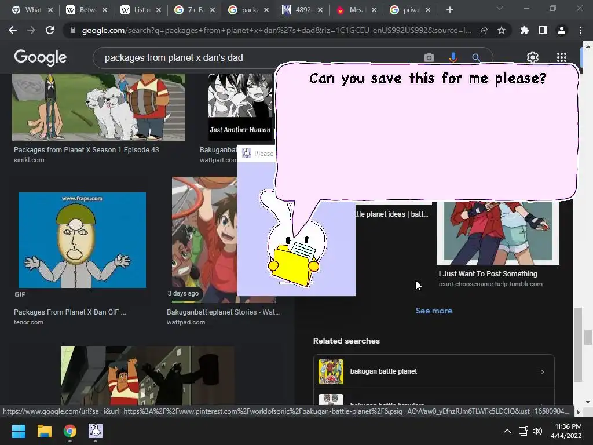
Task: Click the bunny app taskbar icon
Action: tap(96, 431)
